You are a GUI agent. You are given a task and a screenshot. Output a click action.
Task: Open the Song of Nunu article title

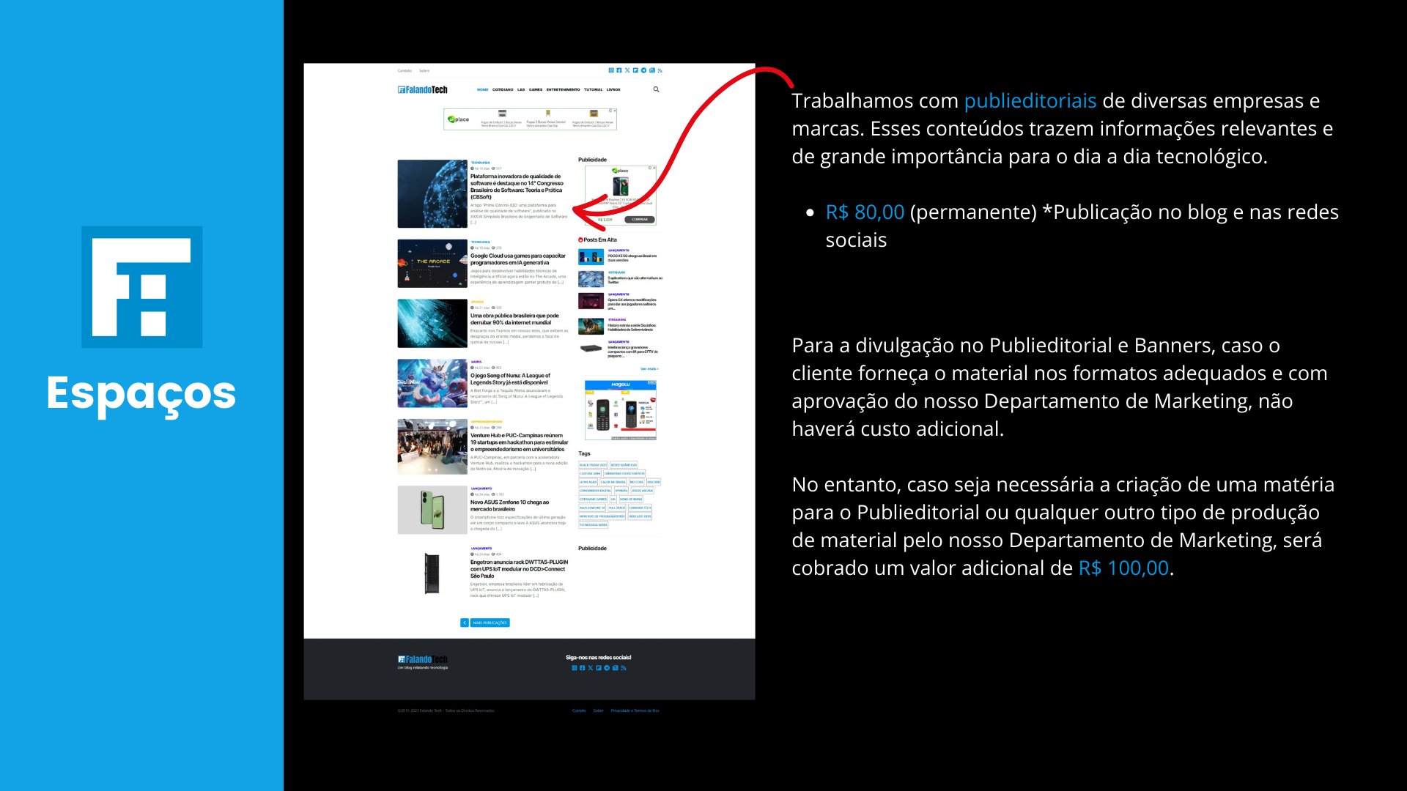[511, 379]
